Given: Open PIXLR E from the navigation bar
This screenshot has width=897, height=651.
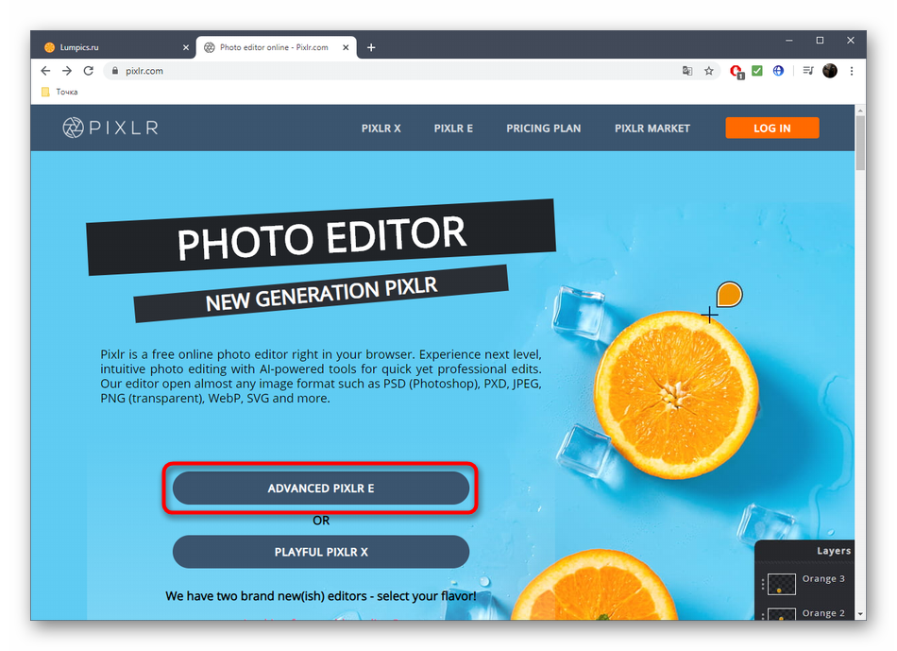Looking at the screenshot, I should pyautogui.click(x=453, y=128).
